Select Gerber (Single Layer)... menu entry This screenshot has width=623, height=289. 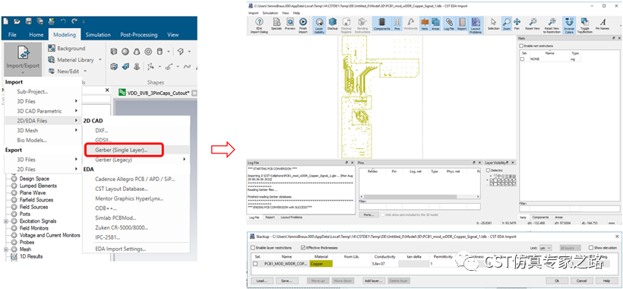point(123,150)
